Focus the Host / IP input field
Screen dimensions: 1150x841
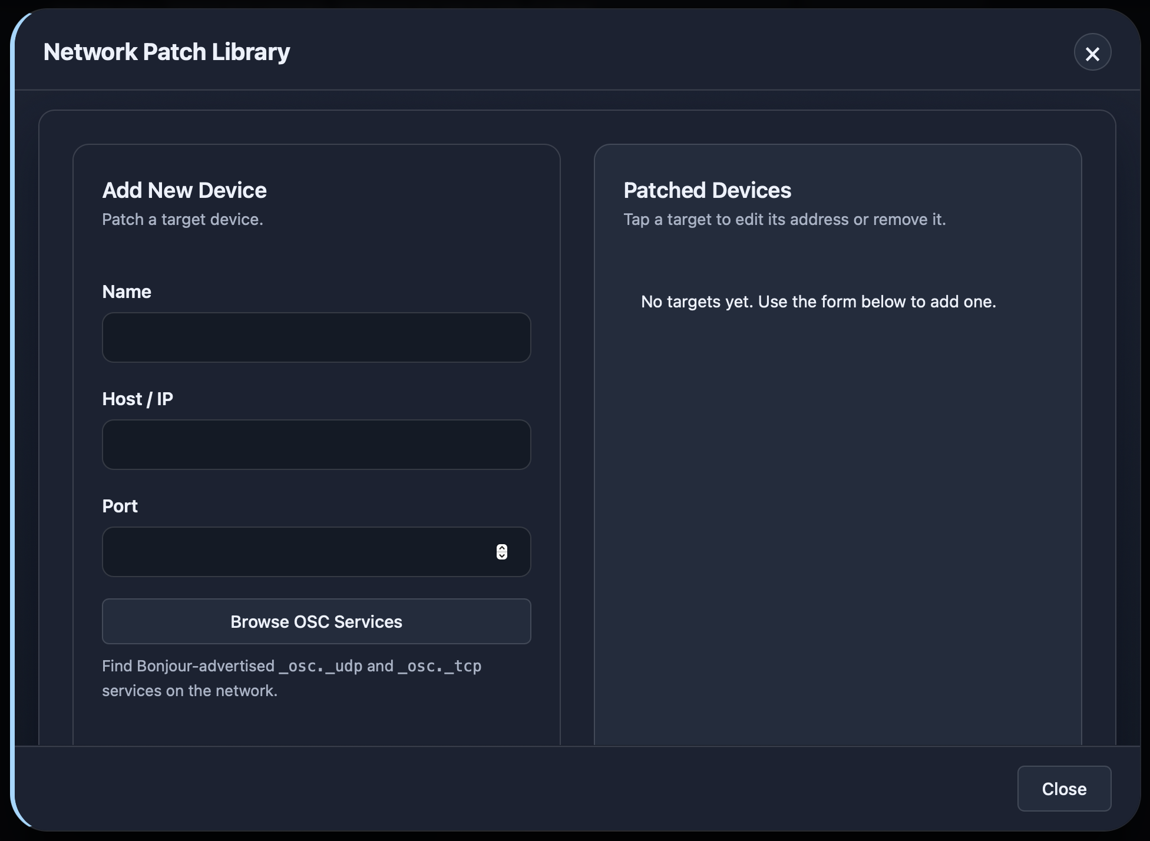click(x=316, y=445)
